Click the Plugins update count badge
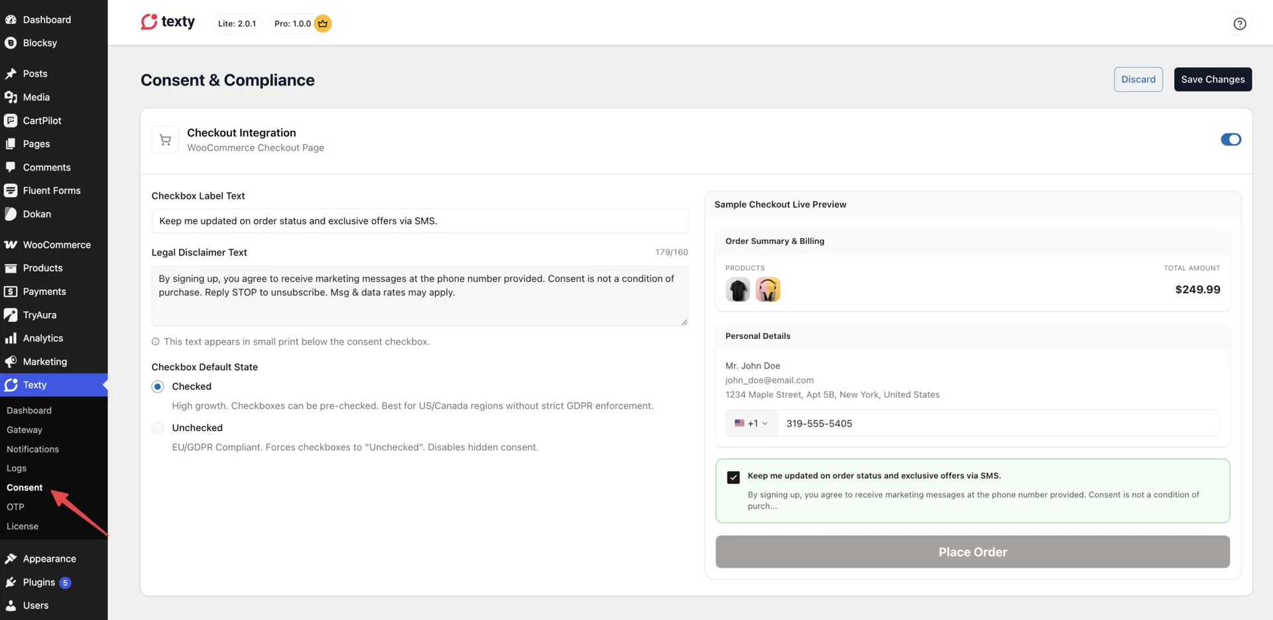The image size is (1273, 620). coord(65,583)
